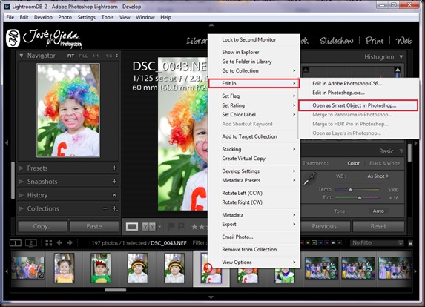Filter by green color label swatch
The height and width of the screenshot is (307, 425).
314,242
